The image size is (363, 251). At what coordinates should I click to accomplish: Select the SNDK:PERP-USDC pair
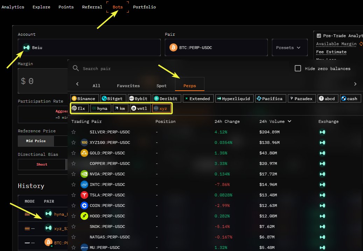coord(107,226)
